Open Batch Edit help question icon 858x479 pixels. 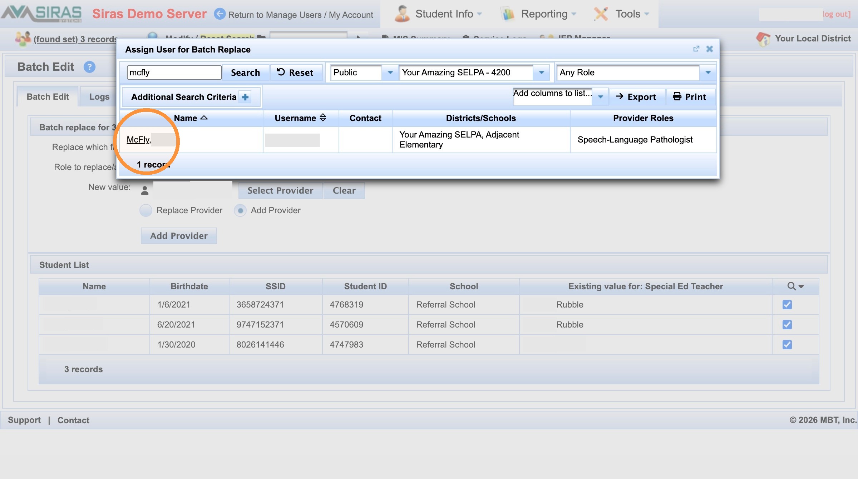[x=89, y=67]
